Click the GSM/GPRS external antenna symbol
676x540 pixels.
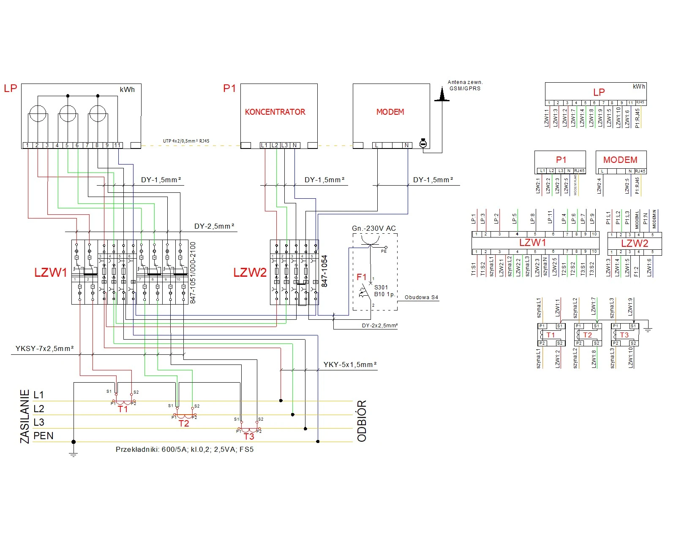point(442,94)
